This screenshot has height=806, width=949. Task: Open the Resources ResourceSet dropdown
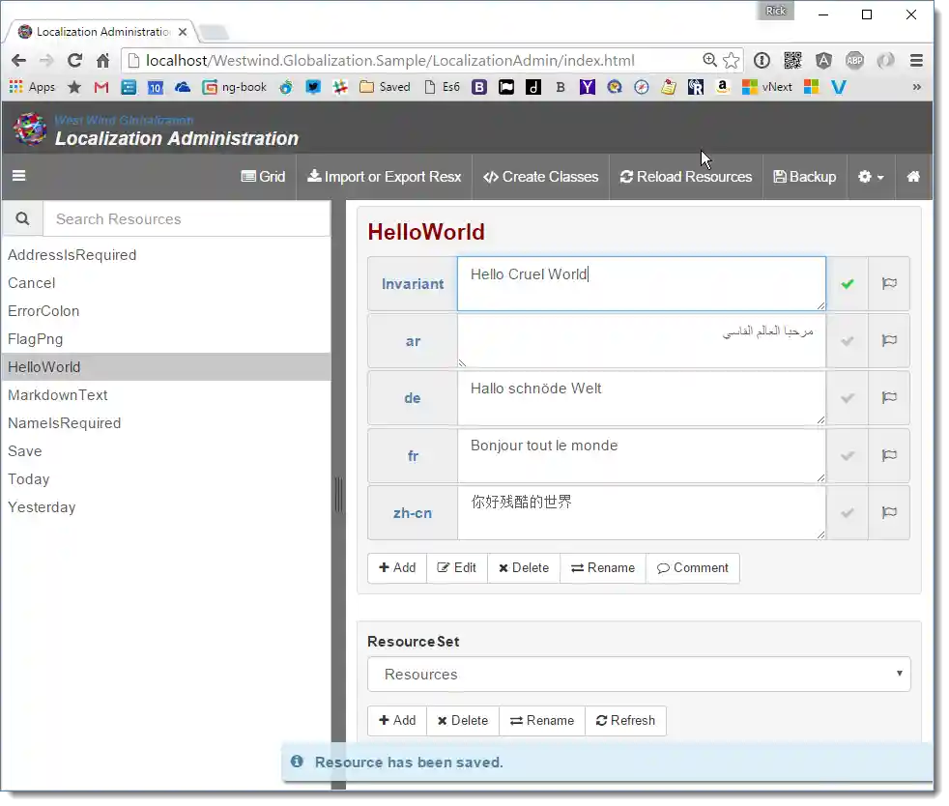(x=639, y=674)
